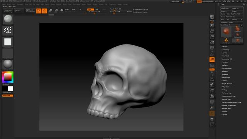Screen dimensions: 247x139
Task: Select the black secondary color swatch
Action: 5,88
